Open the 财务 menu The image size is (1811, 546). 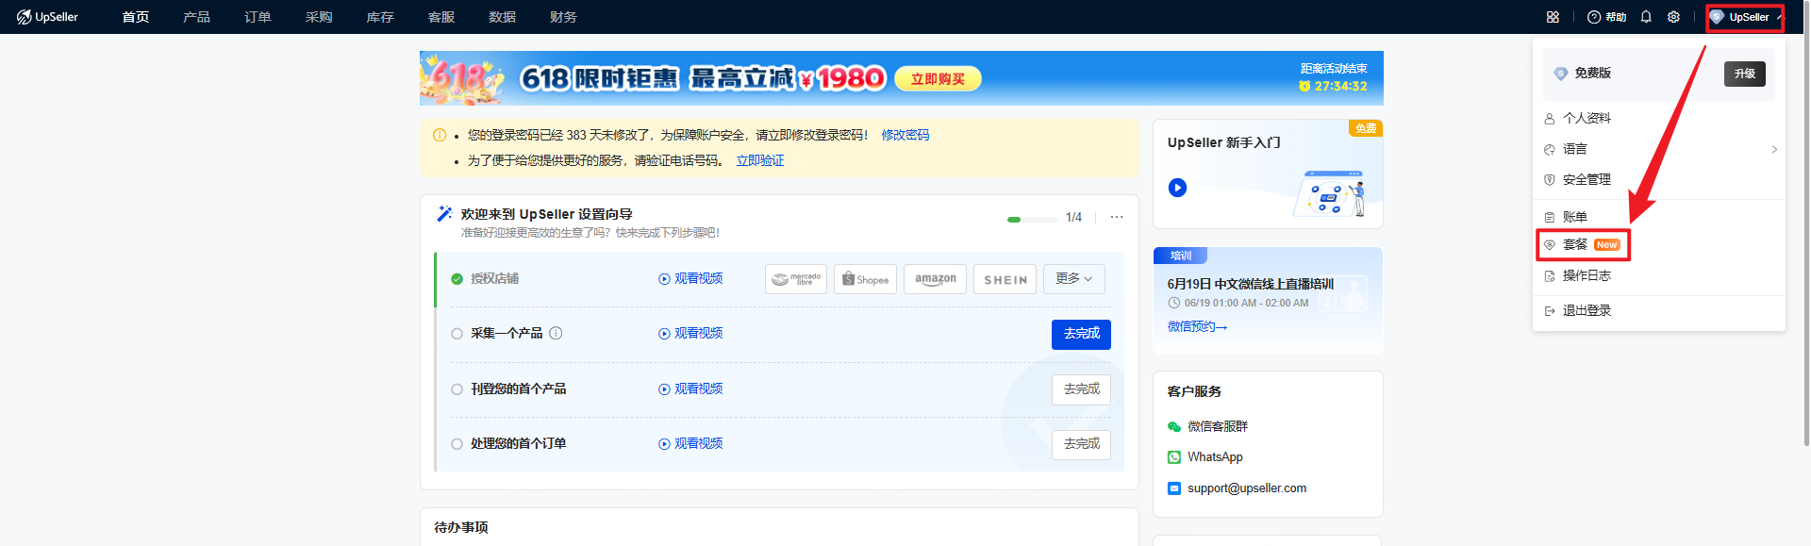coord(563,17)
